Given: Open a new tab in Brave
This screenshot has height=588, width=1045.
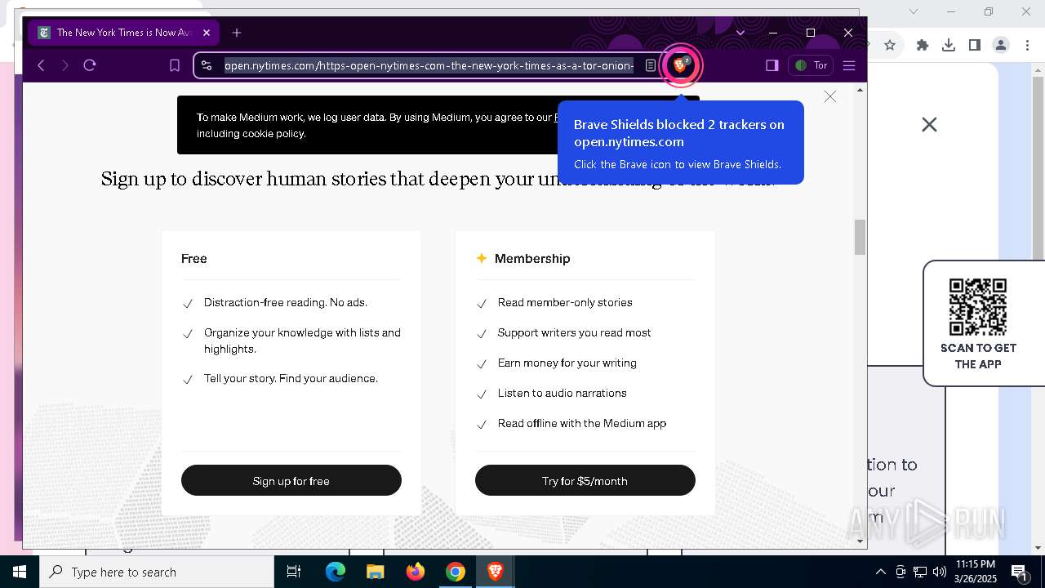Looking at the screenshot, I should [x=237, y=33].
